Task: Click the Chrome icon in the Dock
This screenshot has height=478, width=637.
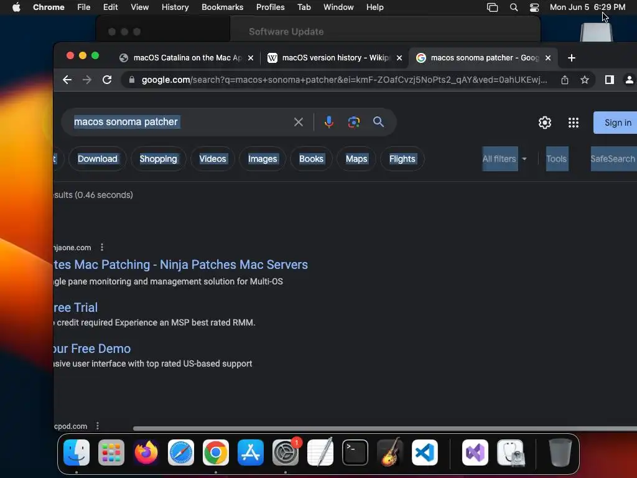Action: click(216, 452)
